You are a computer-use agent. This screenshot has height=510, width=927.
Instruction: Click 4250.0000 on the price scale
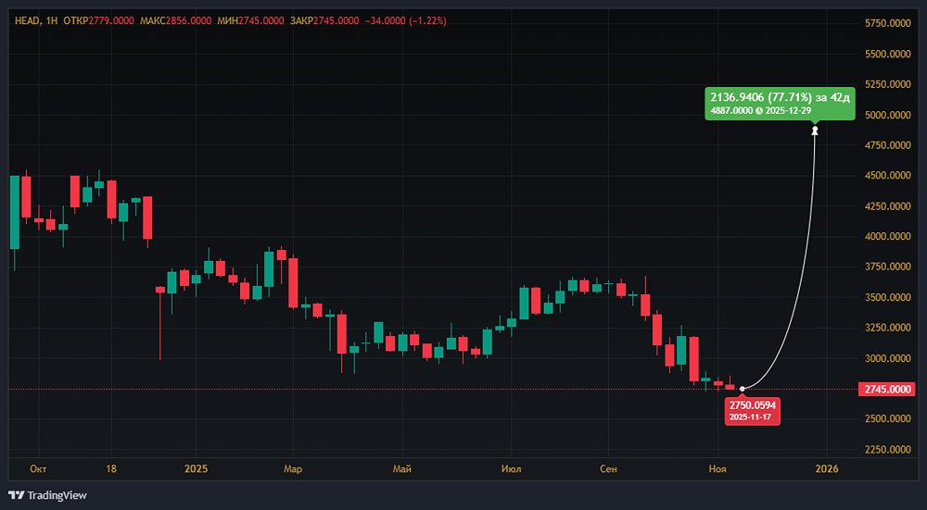[x=887, y=206]
